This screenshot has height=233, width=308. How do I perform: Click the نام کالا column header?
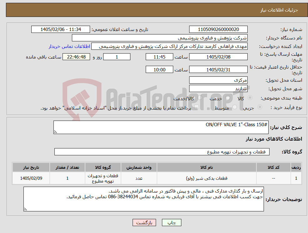[207, 168]
